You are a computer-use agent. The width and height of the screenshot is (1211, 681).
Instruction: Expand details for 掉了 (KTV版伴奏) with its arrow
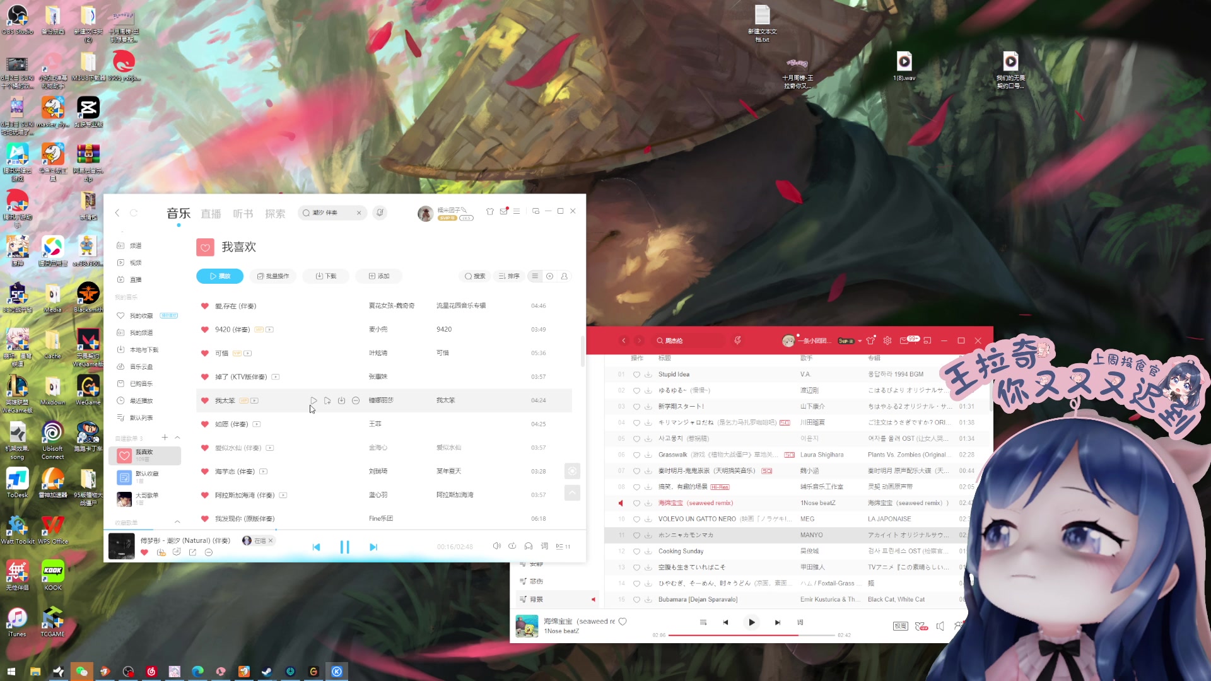click(x=276, y=376)
